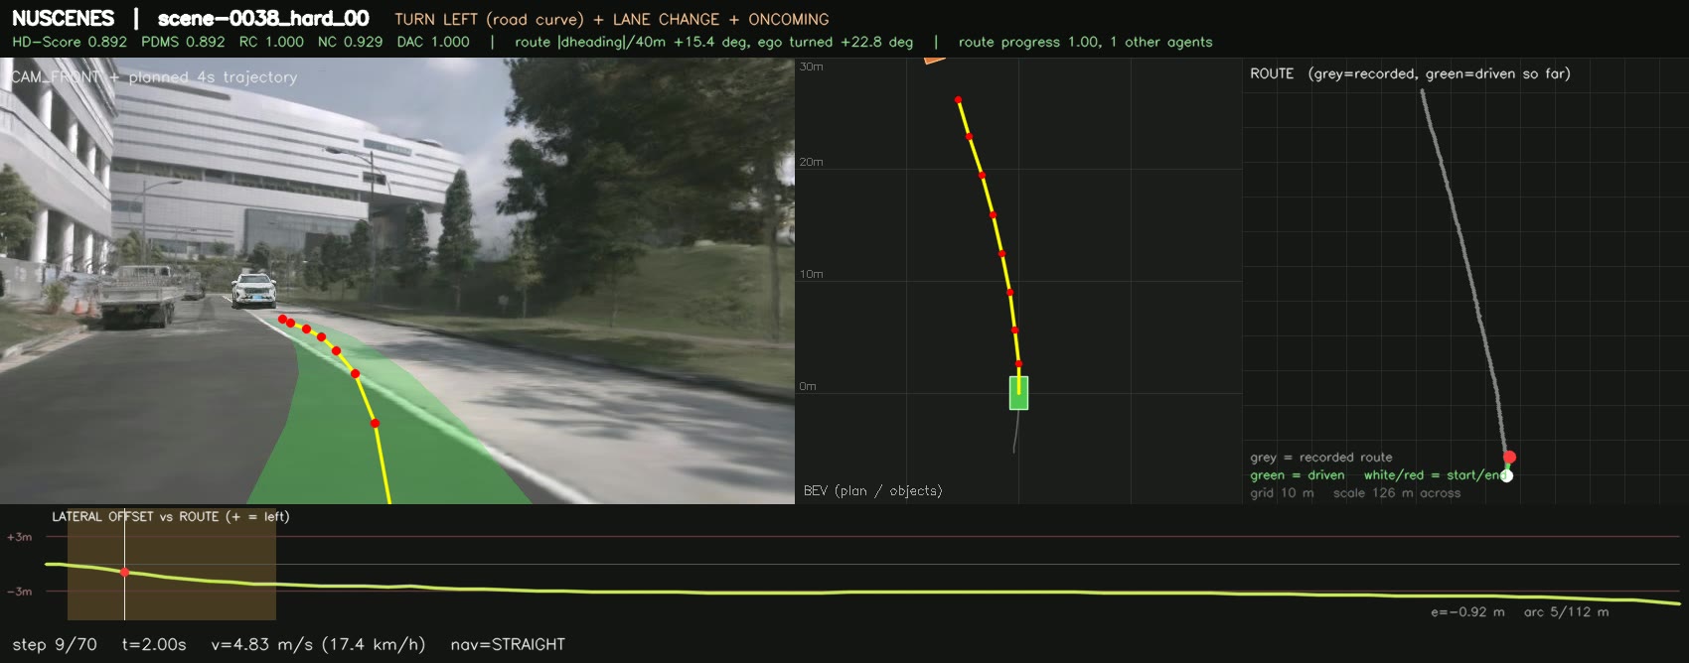The image size is (1689, 663).
Task: Click the white oncoming car in camera view
Action: pyautogui.click(x=254, y=289)
